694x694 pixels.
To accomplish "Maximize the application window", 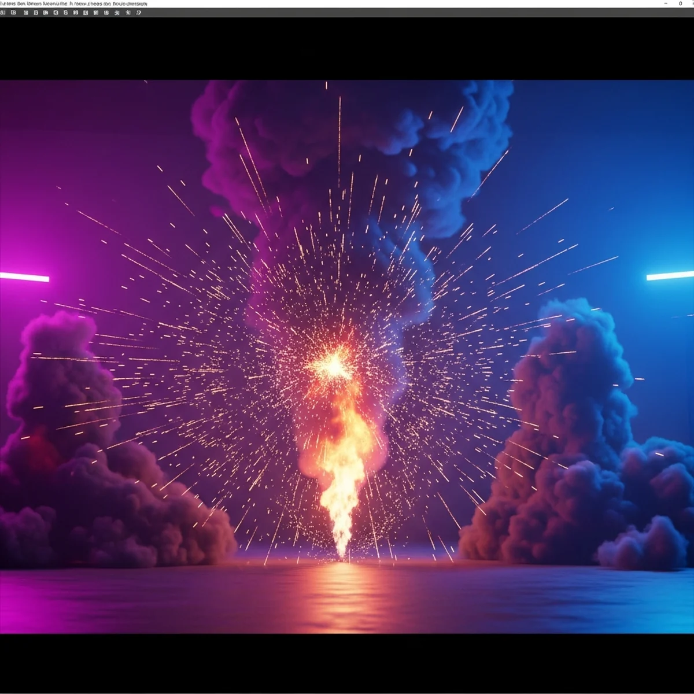I will coord(680,3).
